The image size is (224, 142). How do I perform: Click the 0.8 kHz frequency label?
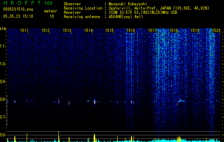click(x=3, y=99)
